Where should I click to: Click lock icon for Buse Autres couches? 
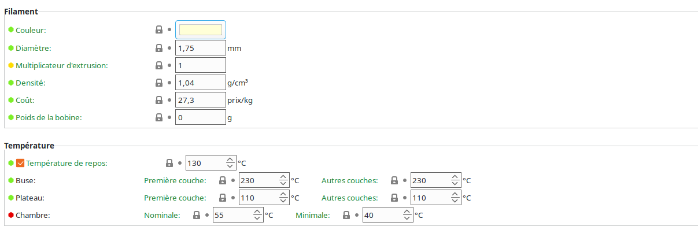pos(394,180)
